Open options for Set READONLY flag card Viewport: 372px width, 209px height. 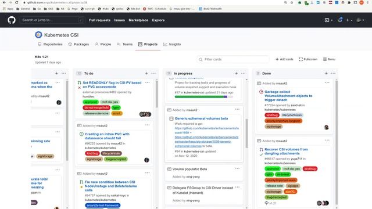(147, 82)
